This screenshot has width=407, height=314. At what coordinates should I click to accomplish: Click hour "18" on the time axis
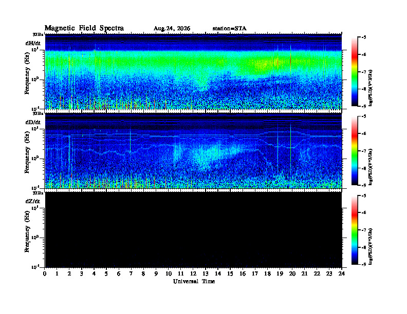click(267, 273)
